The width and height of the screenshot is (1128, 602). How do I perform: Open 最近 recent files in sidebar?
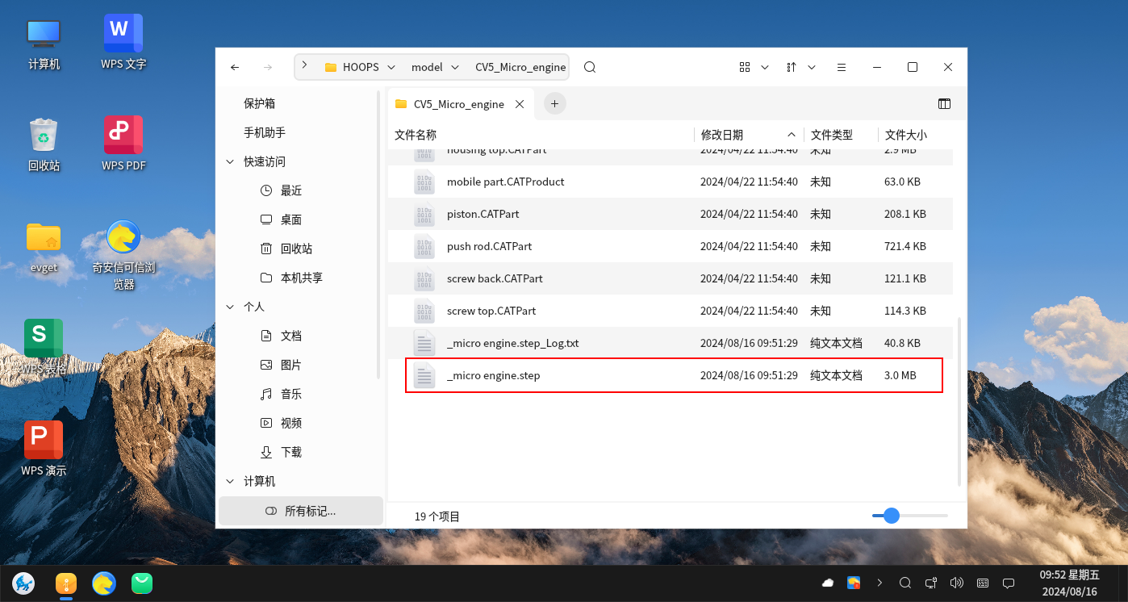coord(291,190)
